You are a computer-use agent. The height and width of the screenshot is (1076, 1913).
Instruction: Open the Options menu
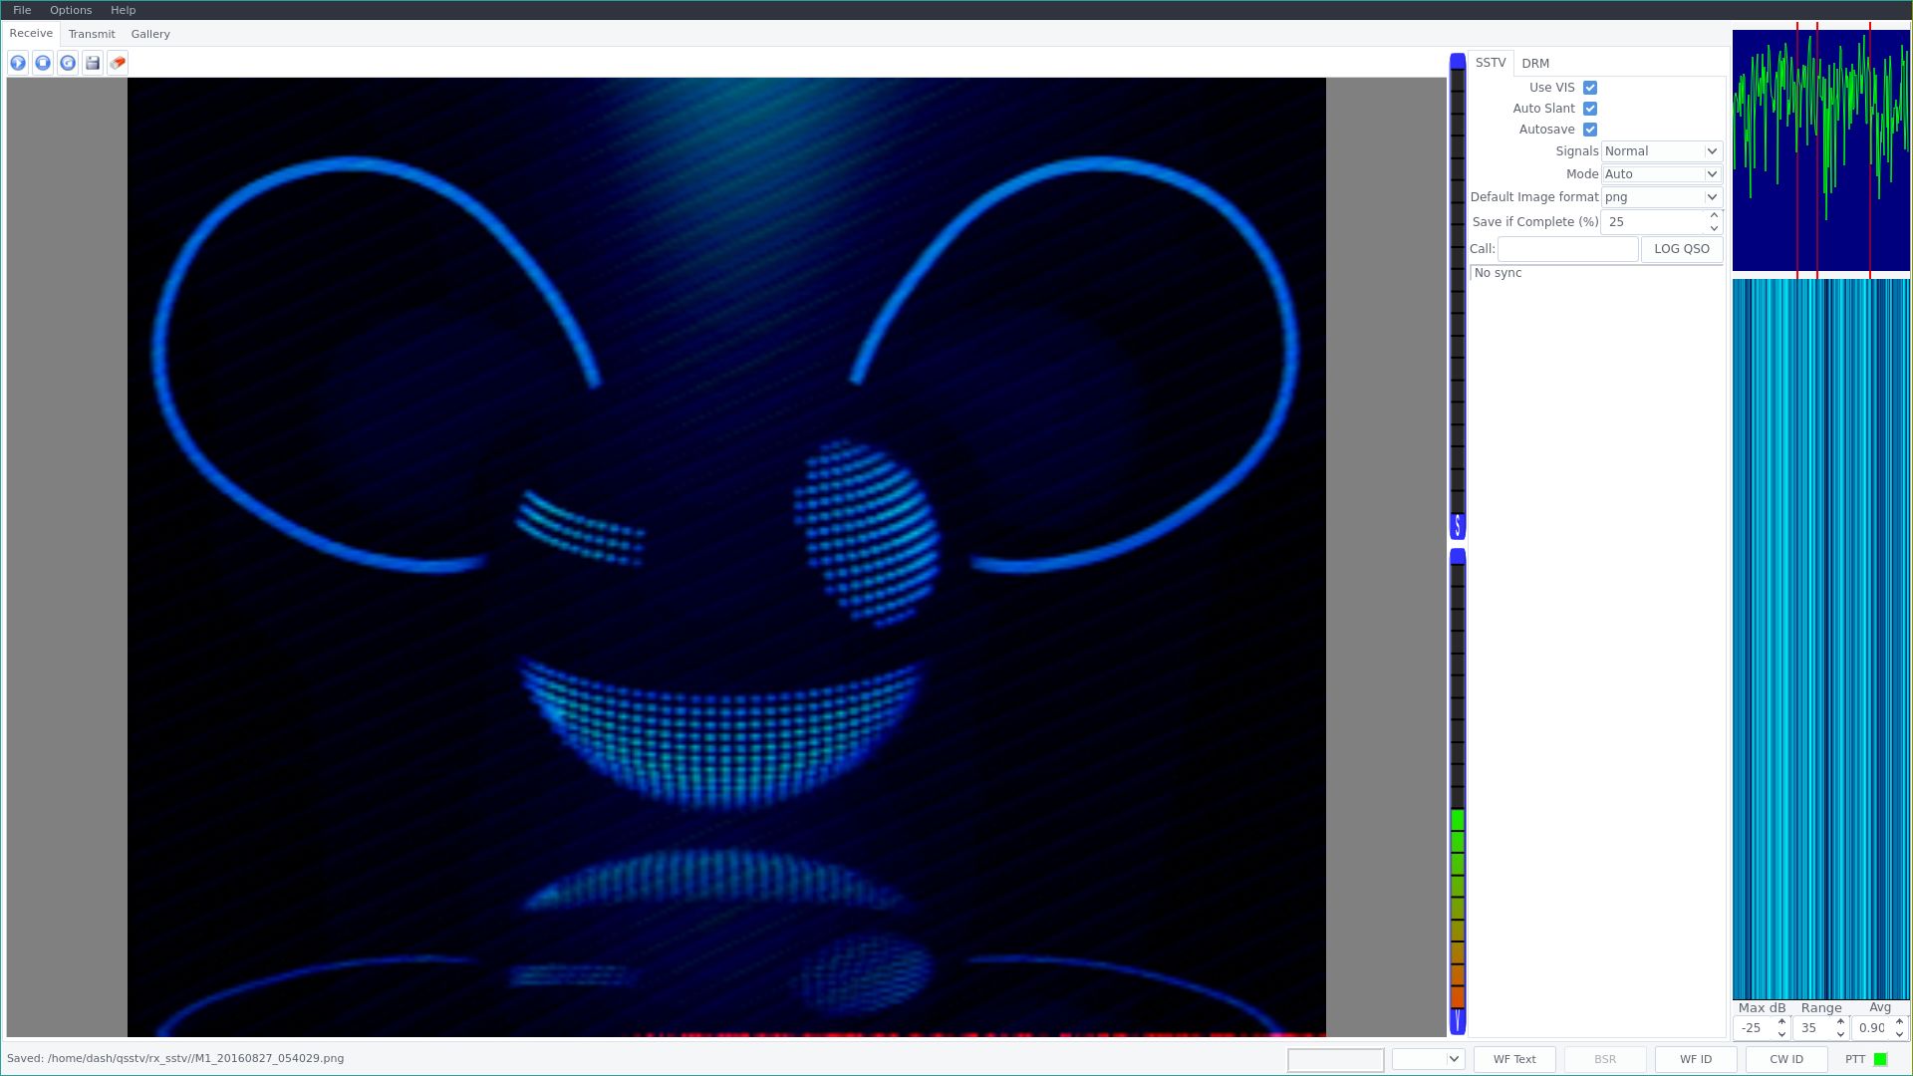(x=71, y=10)
